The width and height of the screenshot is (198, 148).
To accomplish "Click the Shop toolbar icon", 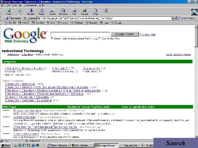I will (95, 12).
